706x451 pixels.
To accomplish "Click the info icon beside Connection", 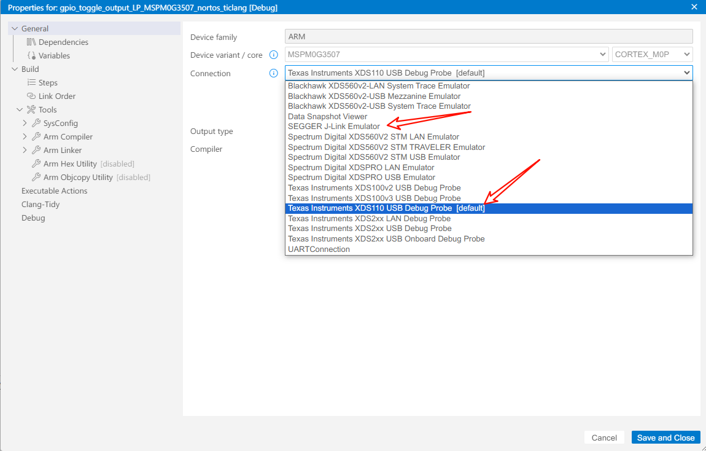I will coord(273,73).
